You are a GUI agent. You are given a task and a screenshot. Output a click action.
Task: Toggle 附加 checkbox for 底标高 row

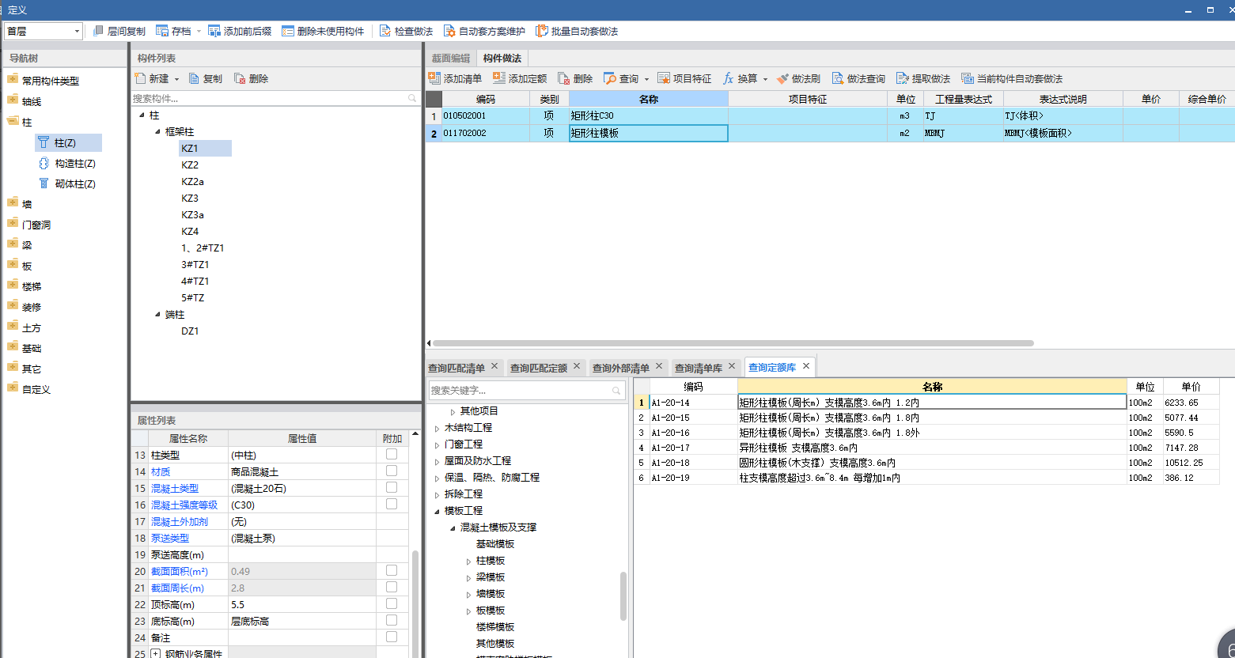tap(392, 620)
